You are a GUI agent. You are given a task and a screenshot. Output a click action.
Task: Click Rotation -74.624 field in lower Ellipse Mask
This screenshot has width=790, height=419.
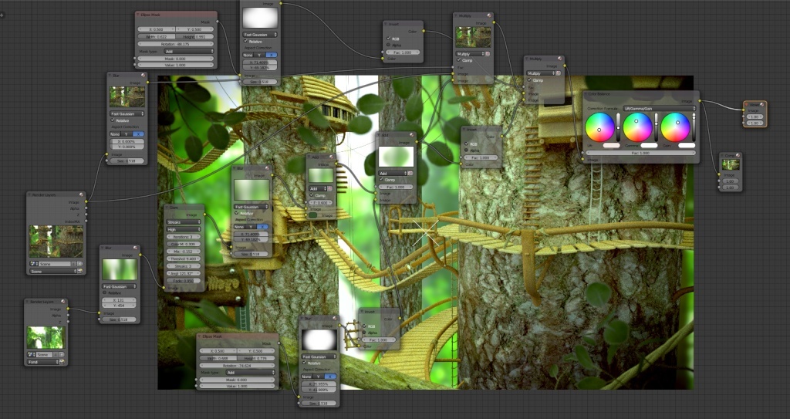pos(238,365)
